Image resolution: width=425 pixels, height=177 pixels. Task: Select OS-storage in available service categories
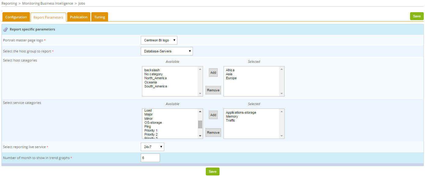tap(153, 122)
